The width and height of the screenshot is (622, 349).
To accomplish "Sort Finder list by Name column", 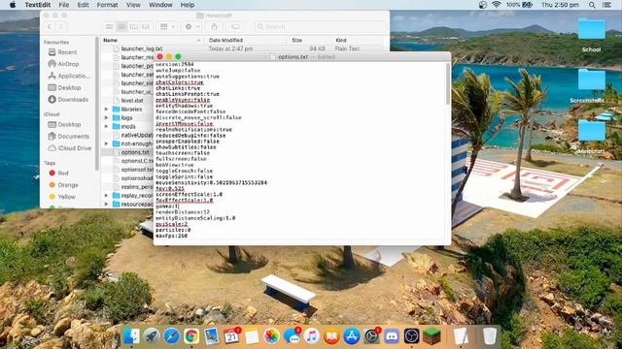I will pos(153,40).
